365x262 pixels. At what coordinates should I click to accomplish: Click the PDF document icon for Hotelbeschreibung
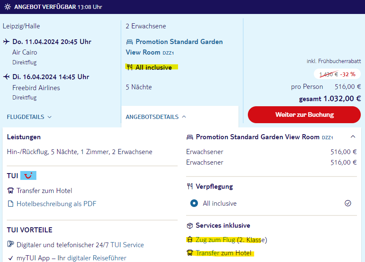[x=11, y=204]
